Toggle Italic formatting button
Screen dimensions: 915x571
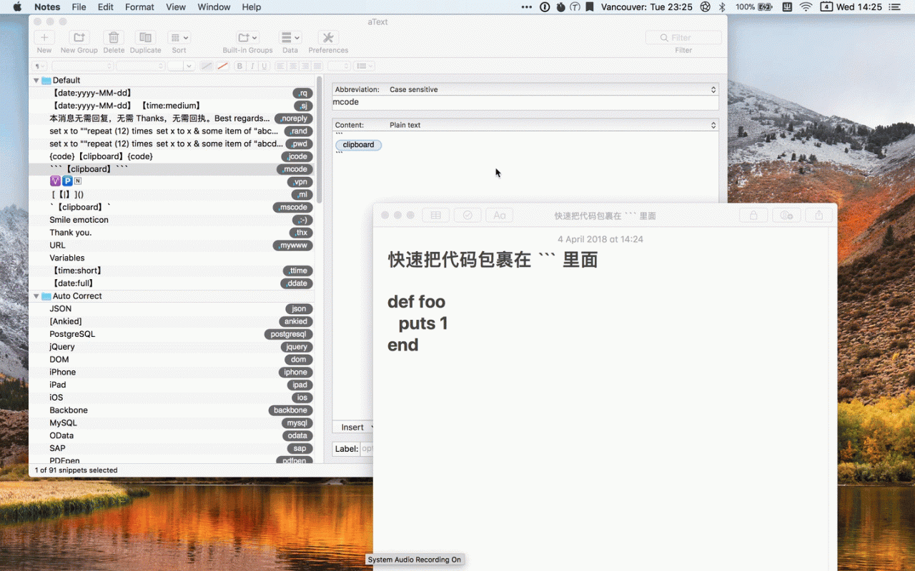pos(252,66)
